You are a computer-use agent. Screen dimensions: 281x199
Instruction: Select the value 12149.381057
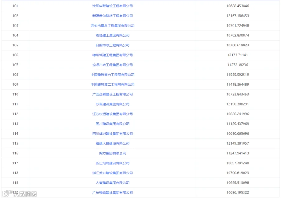click(238, 143)
